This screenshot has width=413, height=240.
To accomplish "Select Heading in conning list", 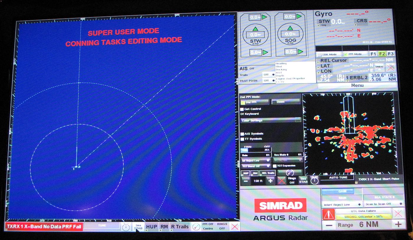I will click(281, 64).
